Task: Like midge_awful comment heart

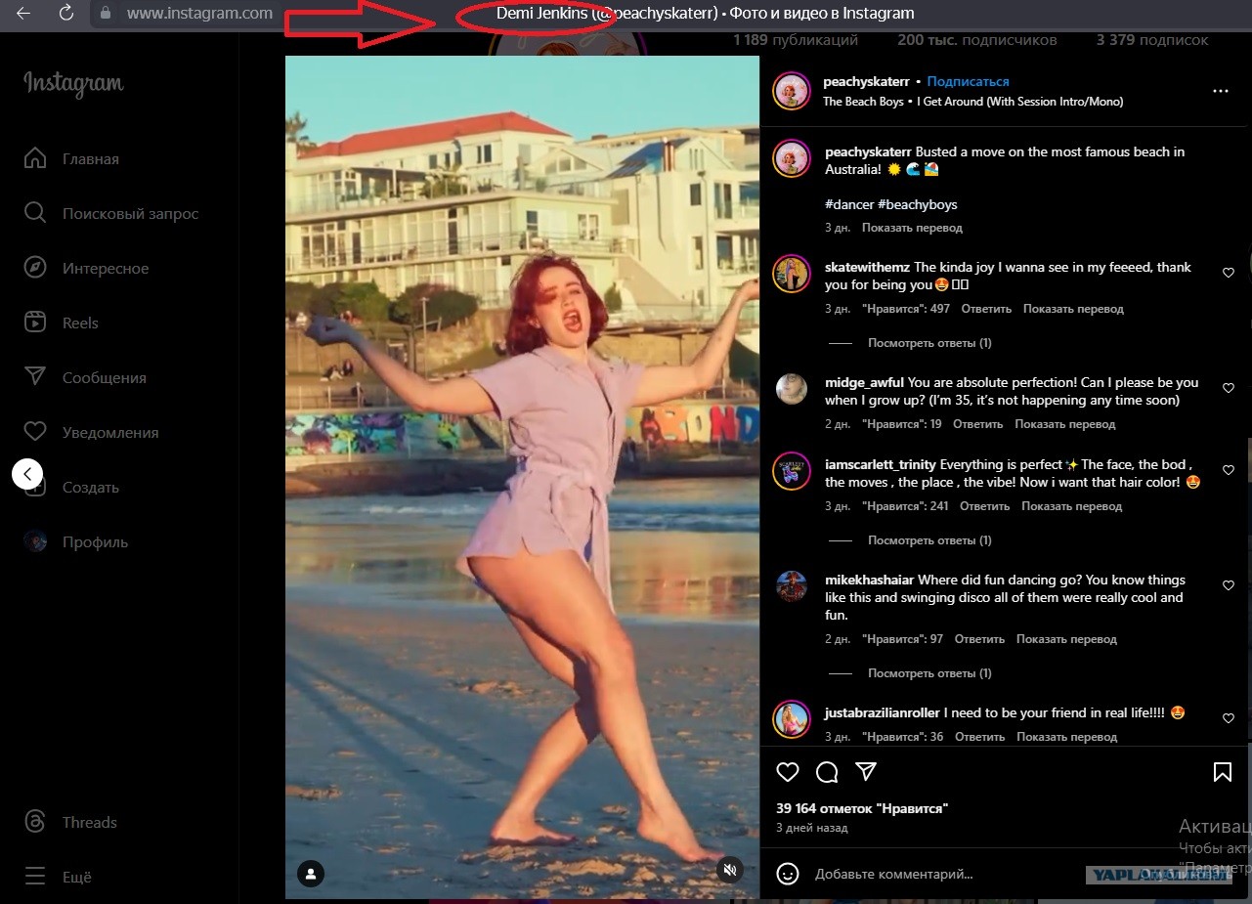Action: coord(1229,388)
